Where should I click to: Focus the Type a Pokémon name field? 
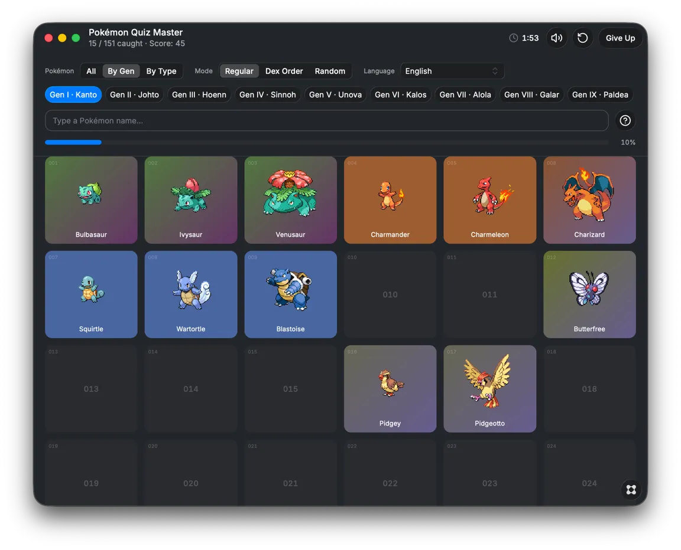pos(326,120)
